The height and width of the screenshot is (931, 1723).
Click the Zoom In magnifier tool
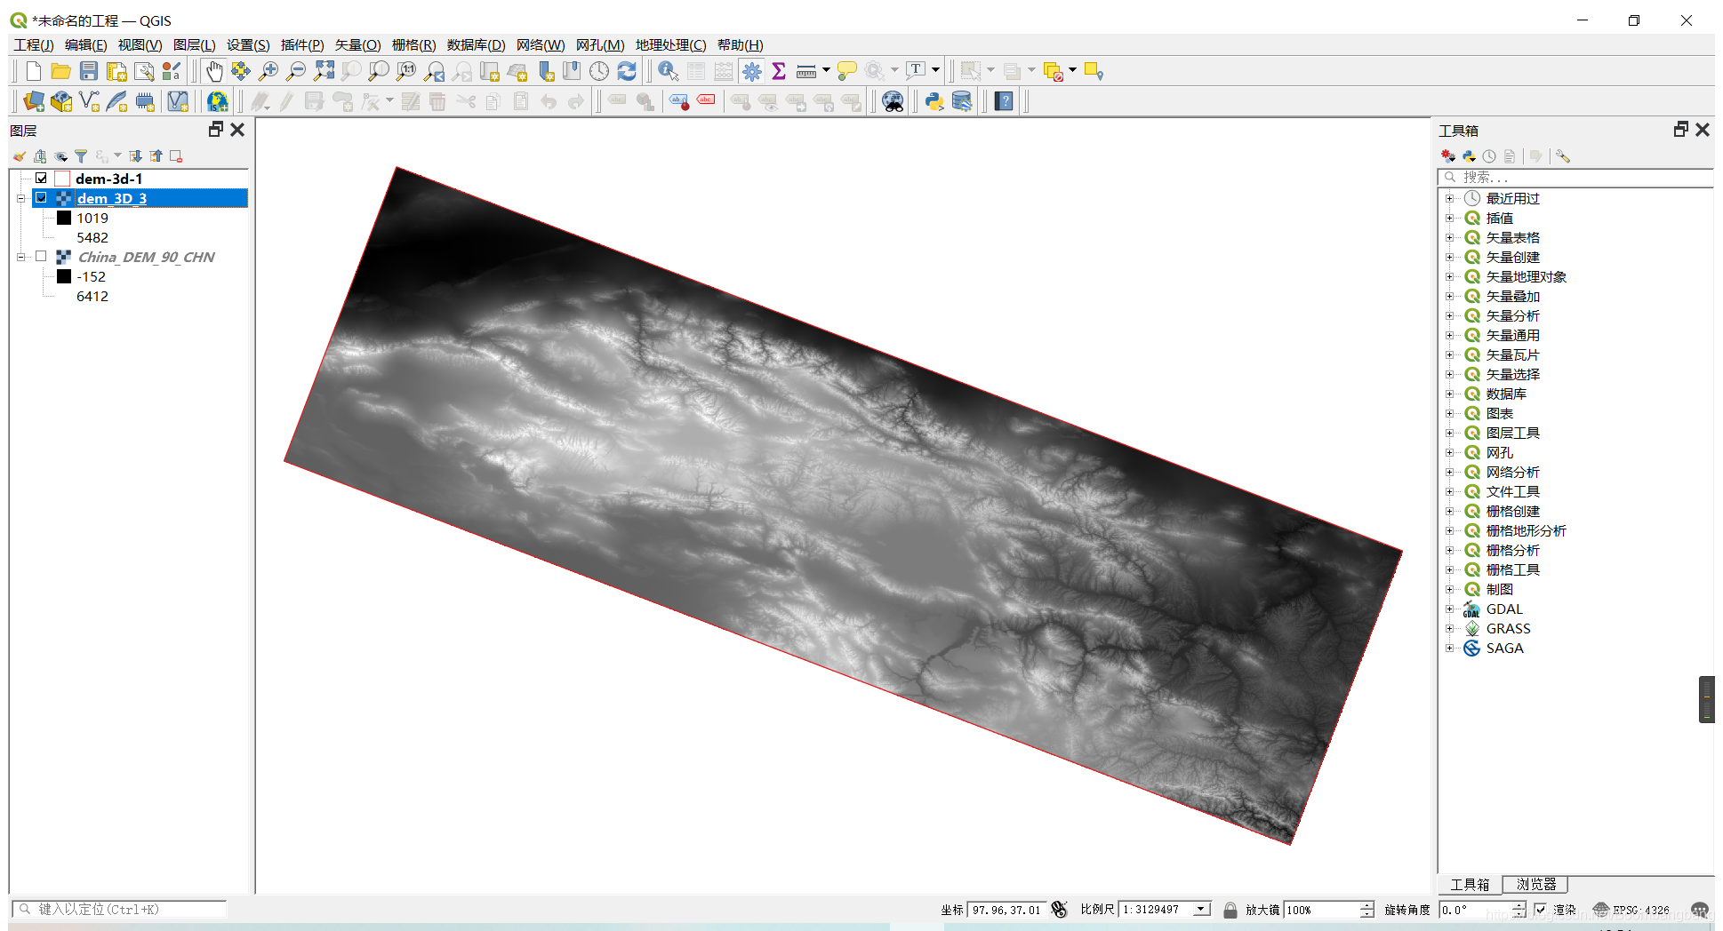[268, 71]
